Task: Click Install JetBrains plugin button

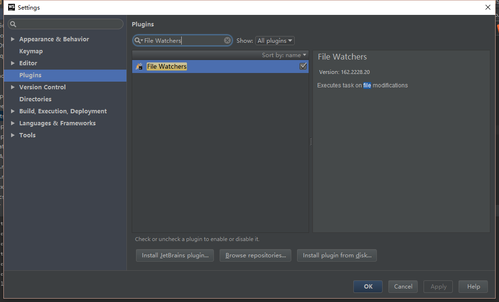Action: [175, 255]
